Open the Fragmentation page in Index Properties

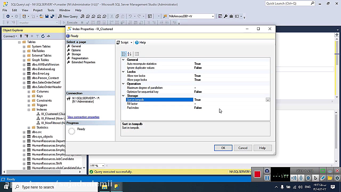tap(80, 58)
